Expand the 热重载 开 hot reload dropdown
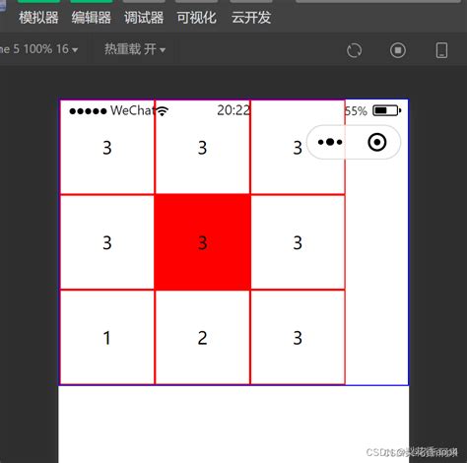The image size is (467, 463). [135, 49]
